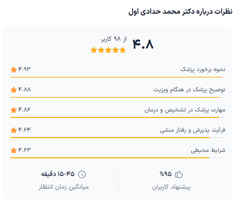Click the میانگین زمان انتظار label

64,187
